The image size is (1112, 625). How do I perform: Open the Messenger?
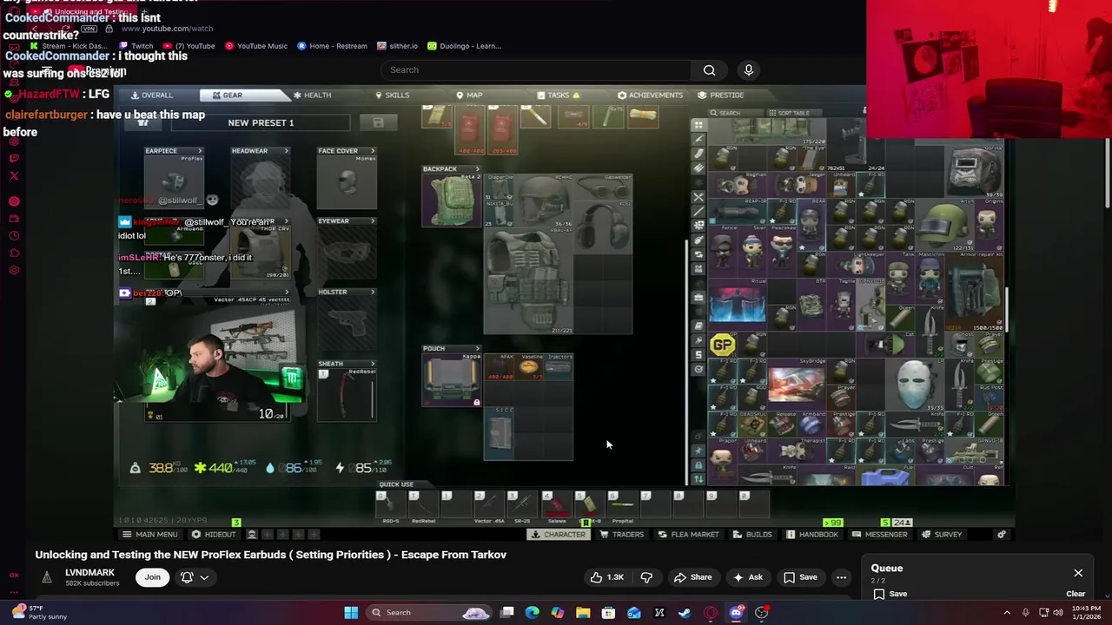tap(879, 535)
